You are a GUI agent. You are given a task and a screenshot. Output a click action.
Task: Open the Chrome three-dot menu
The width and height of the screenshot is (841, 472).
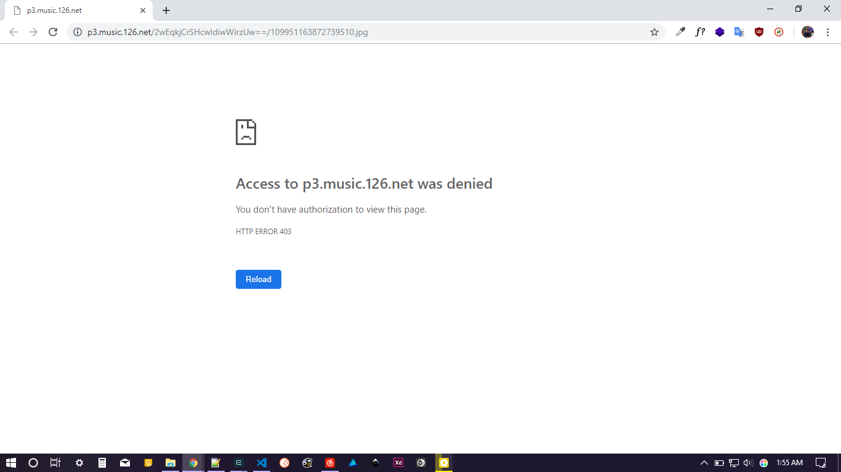827,32
